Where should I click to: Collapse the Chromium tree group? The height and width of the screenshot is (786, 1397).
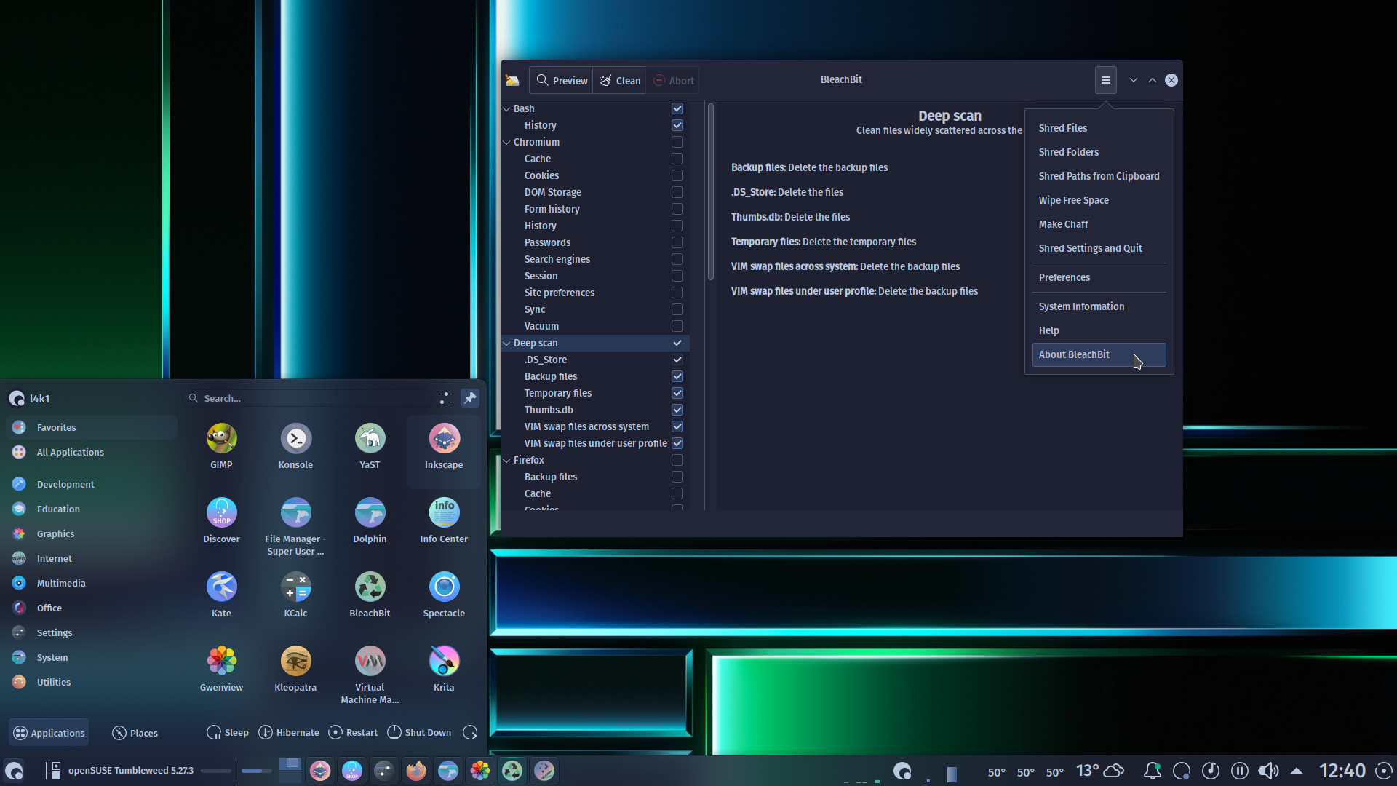pos(506,143)
